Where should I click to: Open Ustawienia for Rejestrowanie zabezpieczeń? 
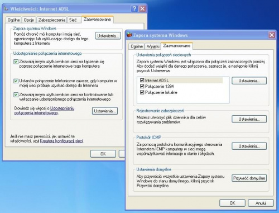(249, 119)
